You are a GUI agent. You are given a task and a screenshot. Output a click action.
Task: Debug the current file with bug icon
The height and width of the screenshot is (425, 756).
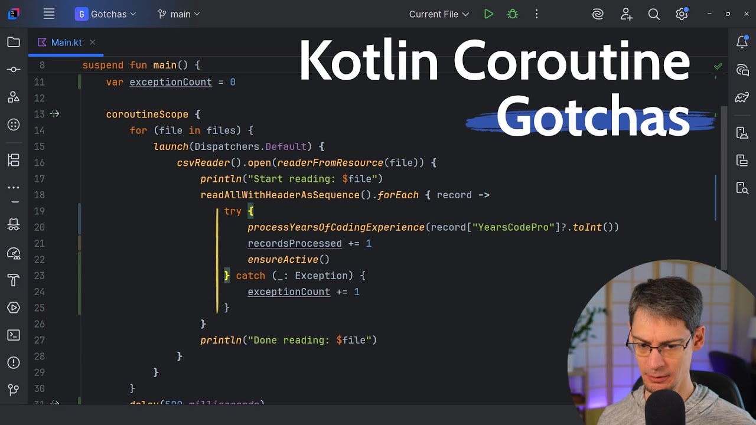(x=513, y=14)
